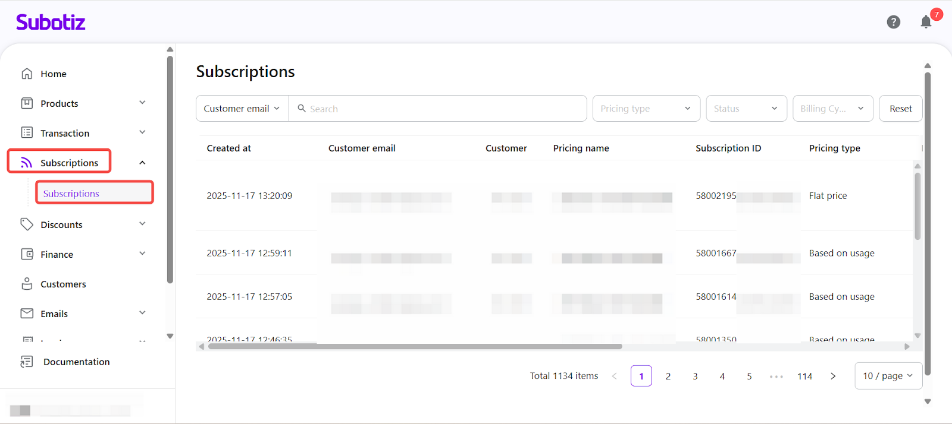The height and width of the screenshot is (424, 952).
Task: Click the Customers person icon
Action: 27,284
